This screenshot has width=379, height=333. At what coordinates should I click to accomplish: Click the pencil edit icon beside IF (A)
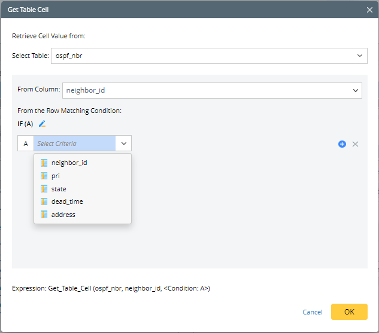[x=42, y=124]
